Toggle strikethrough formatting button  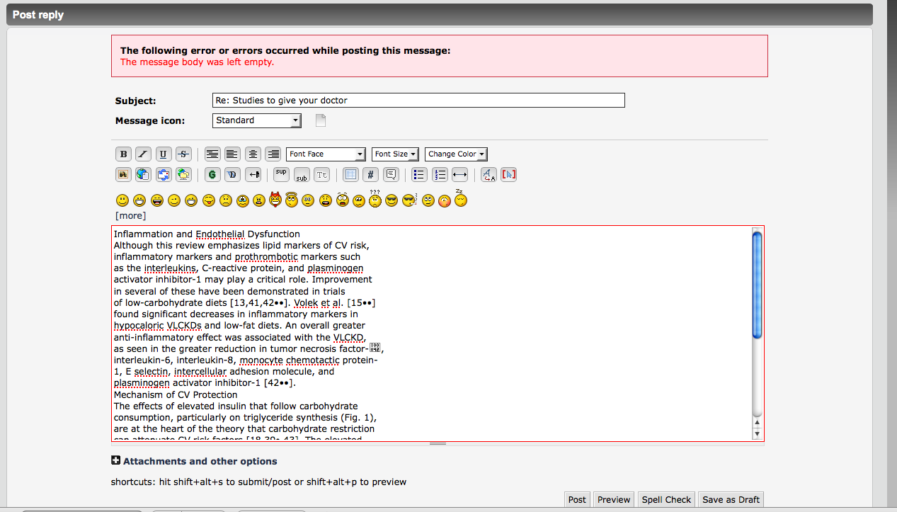(x=183, y=154)
